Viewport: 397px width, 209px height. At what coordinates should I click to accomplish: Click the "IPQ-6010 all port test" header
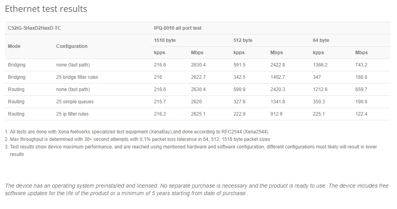(x=178, y=28)
